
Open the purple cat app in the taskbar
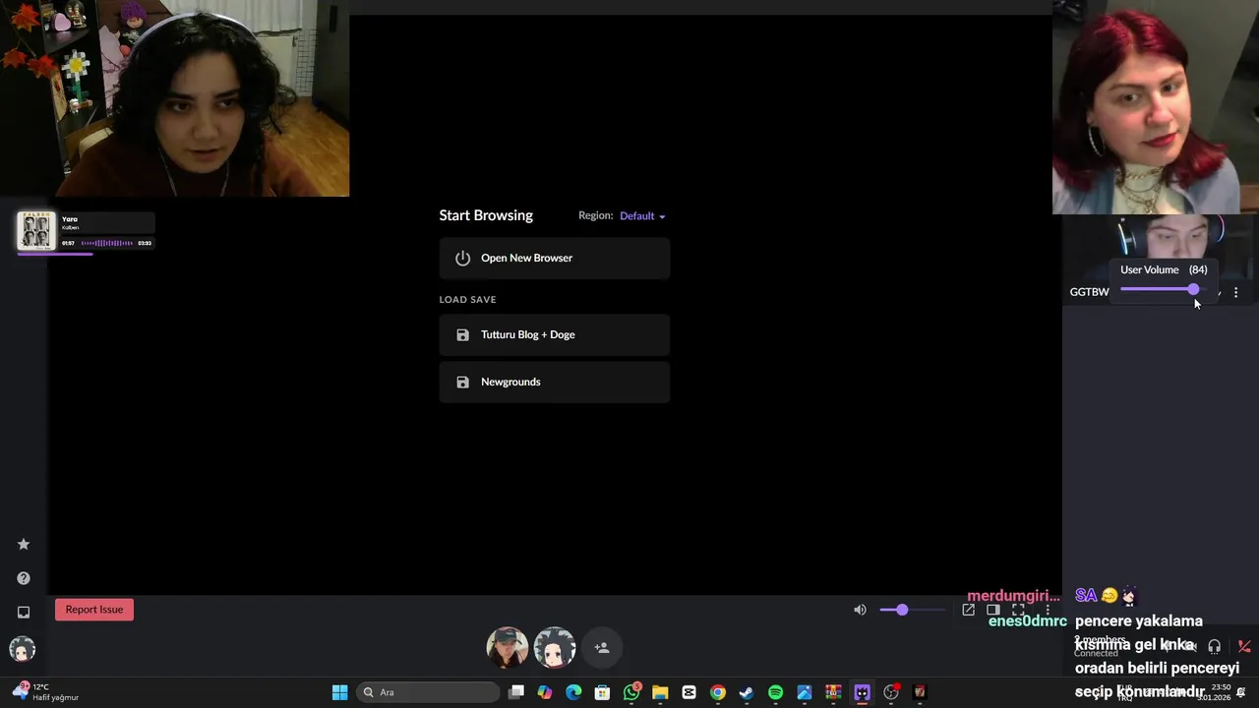(862, 692)
